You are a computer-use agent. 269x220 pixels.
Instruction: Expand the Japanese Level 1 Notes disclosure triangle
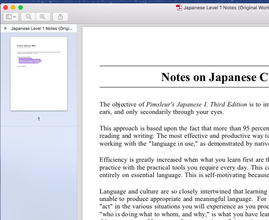click(6, 28)
